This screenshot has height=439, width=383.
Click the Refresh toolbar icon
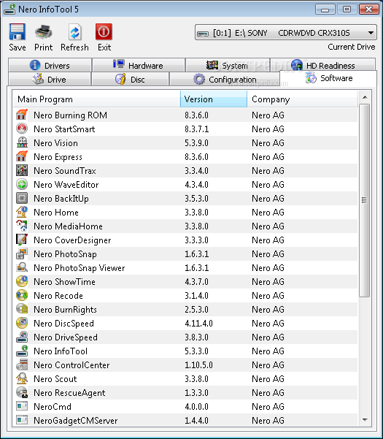pyautogui.click(x=75, y=32)
